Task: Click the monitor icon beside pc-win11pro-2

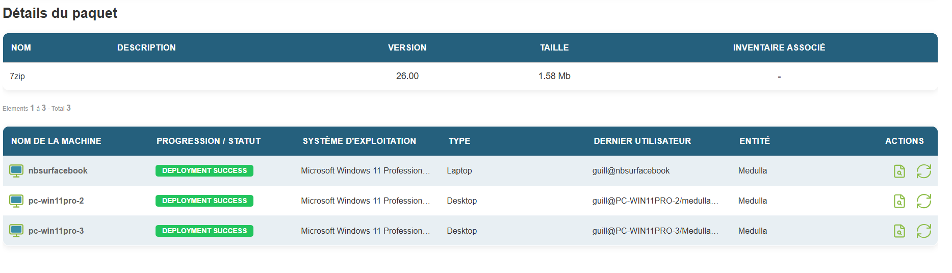Action: 16,201
